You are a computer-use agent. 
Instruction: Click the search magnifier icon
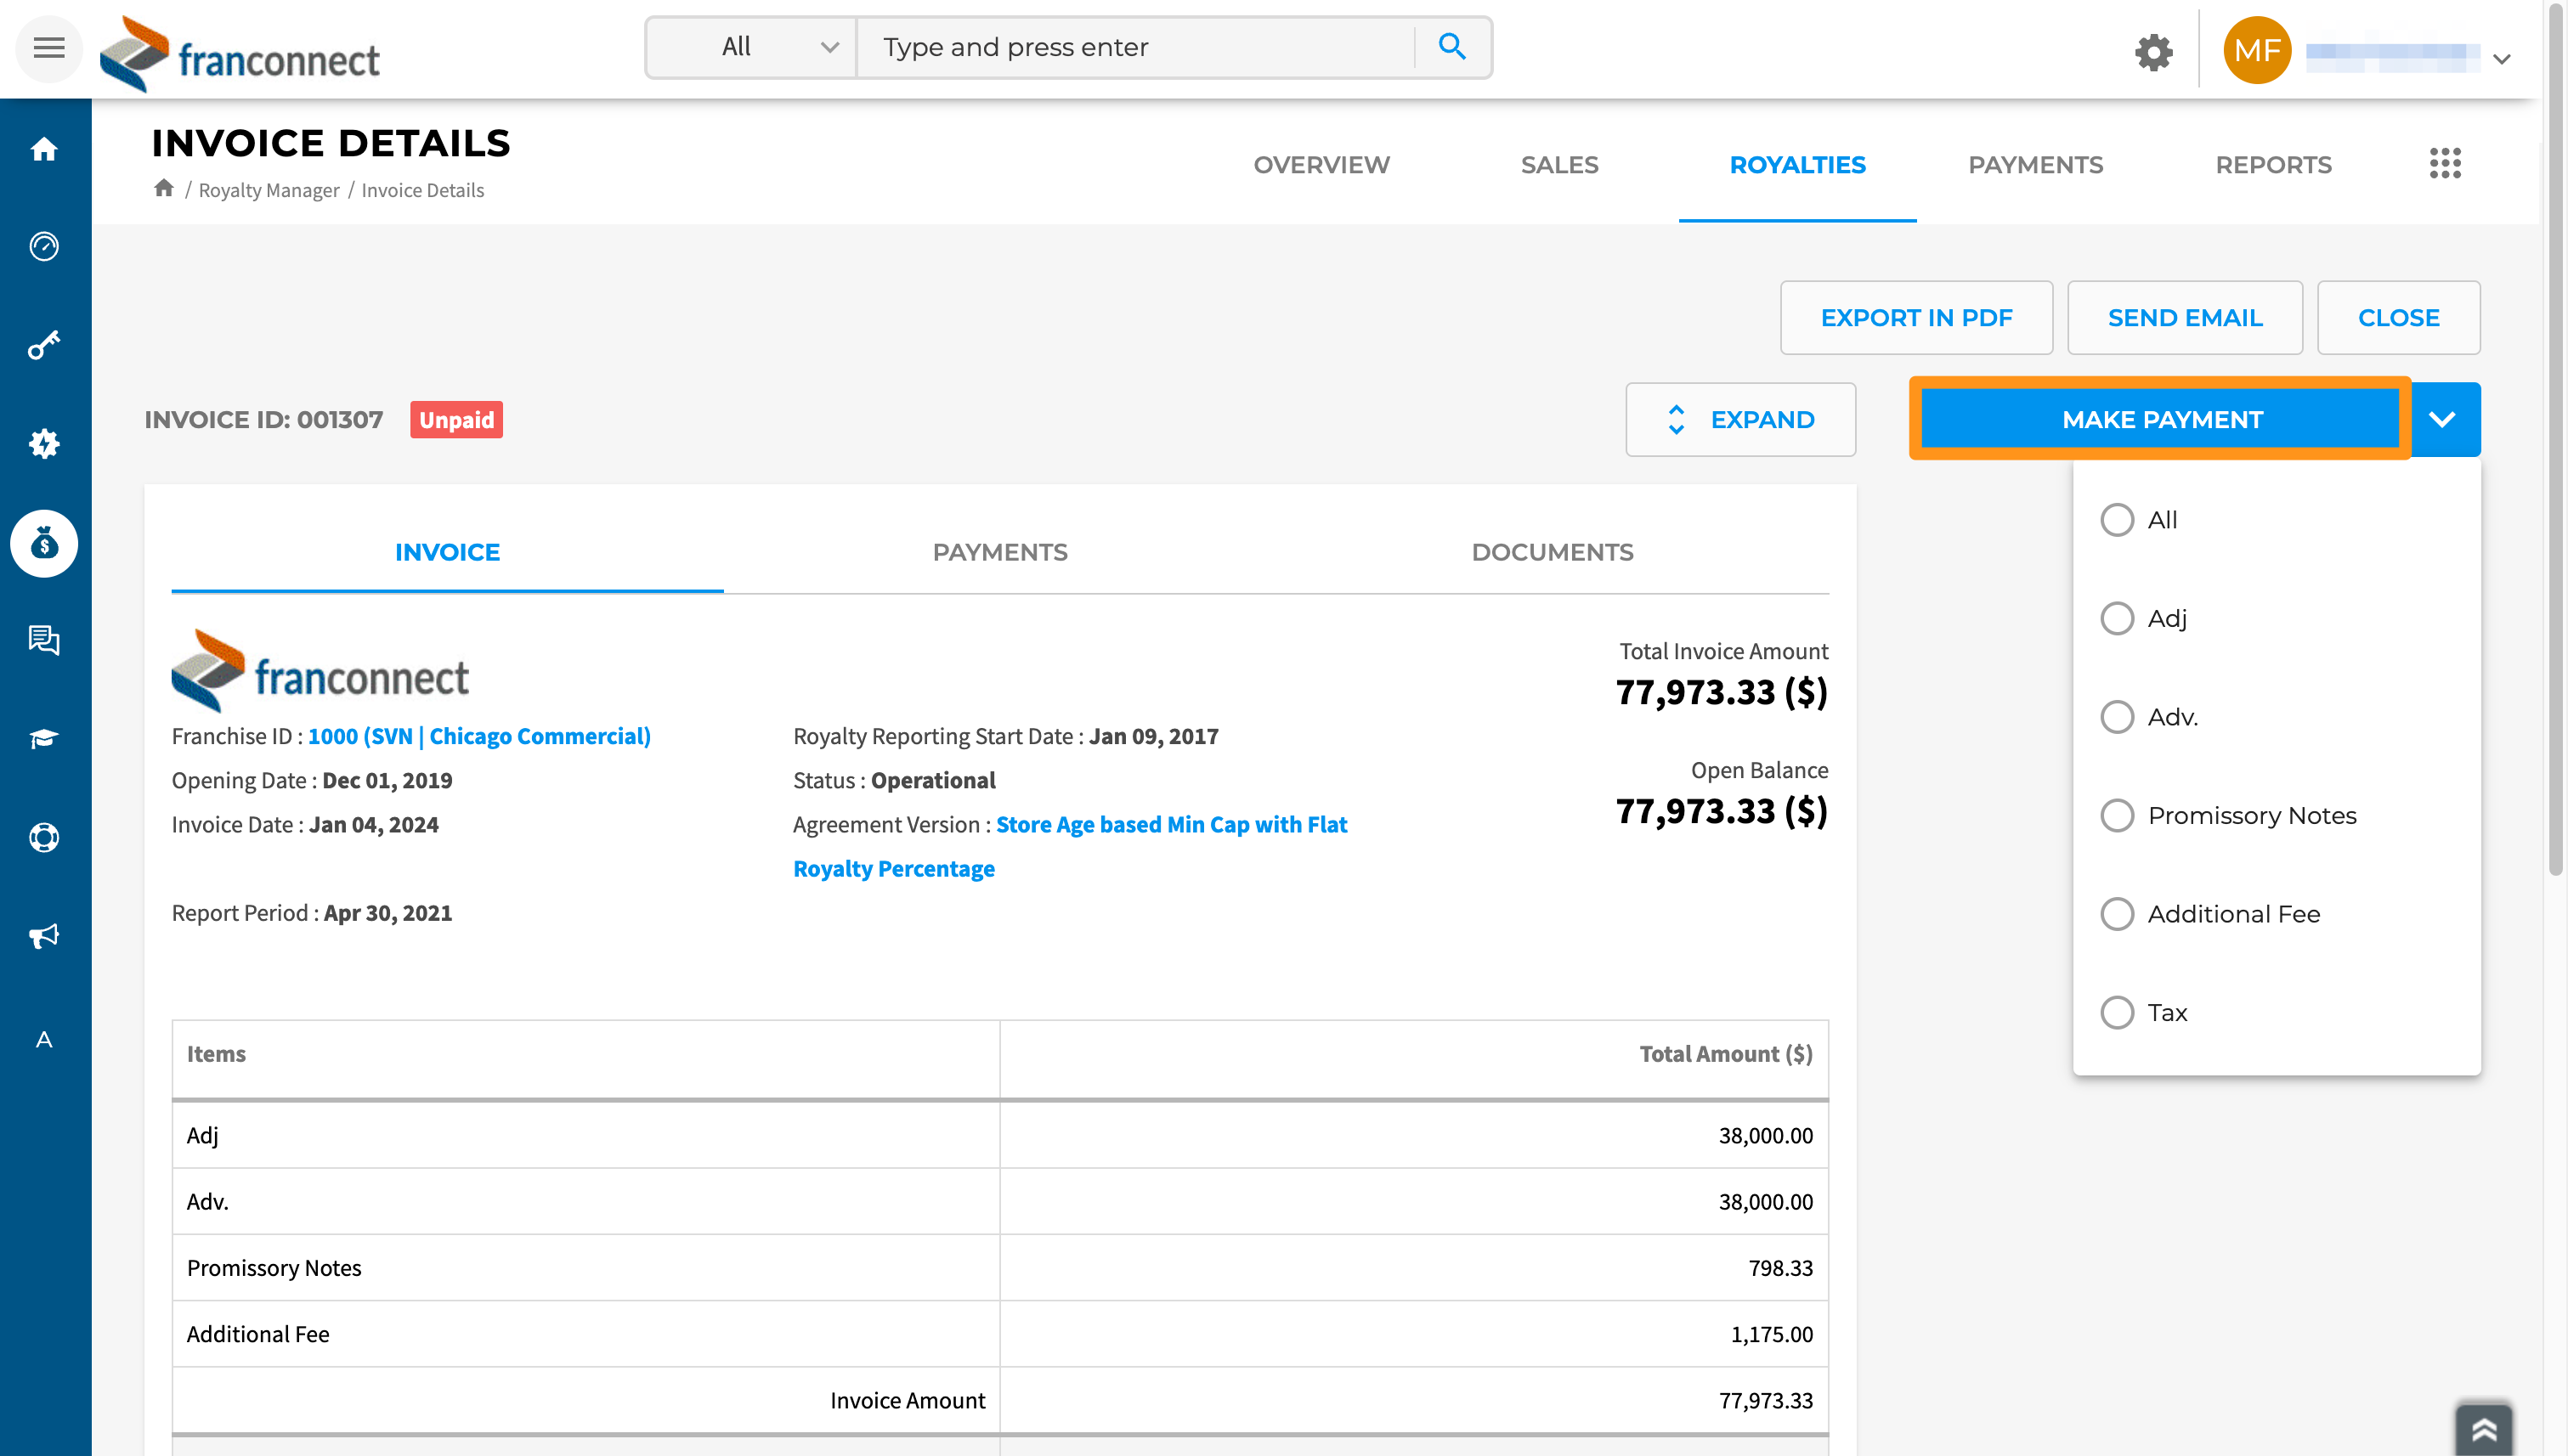[x=1451, y=46]
